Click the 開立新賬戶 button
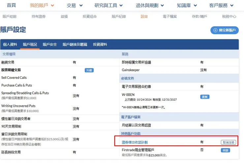This screenshot has height=165, width=244. click(x=225, y=30)
